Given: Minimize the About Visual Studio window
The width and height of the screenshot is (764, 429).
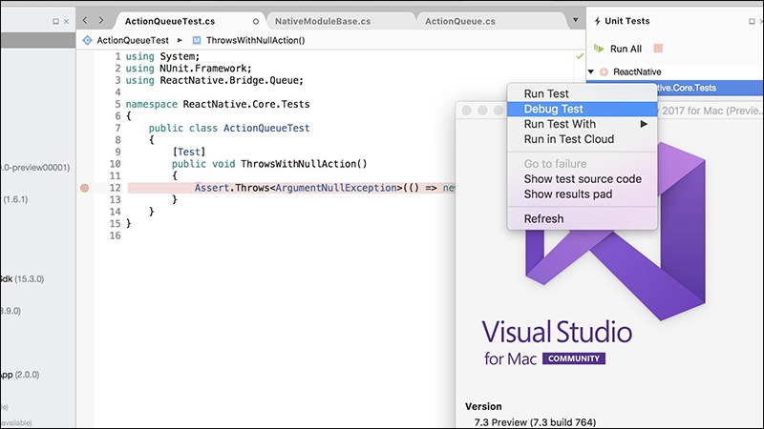Looking at the screenshot, I should (482, 111).
